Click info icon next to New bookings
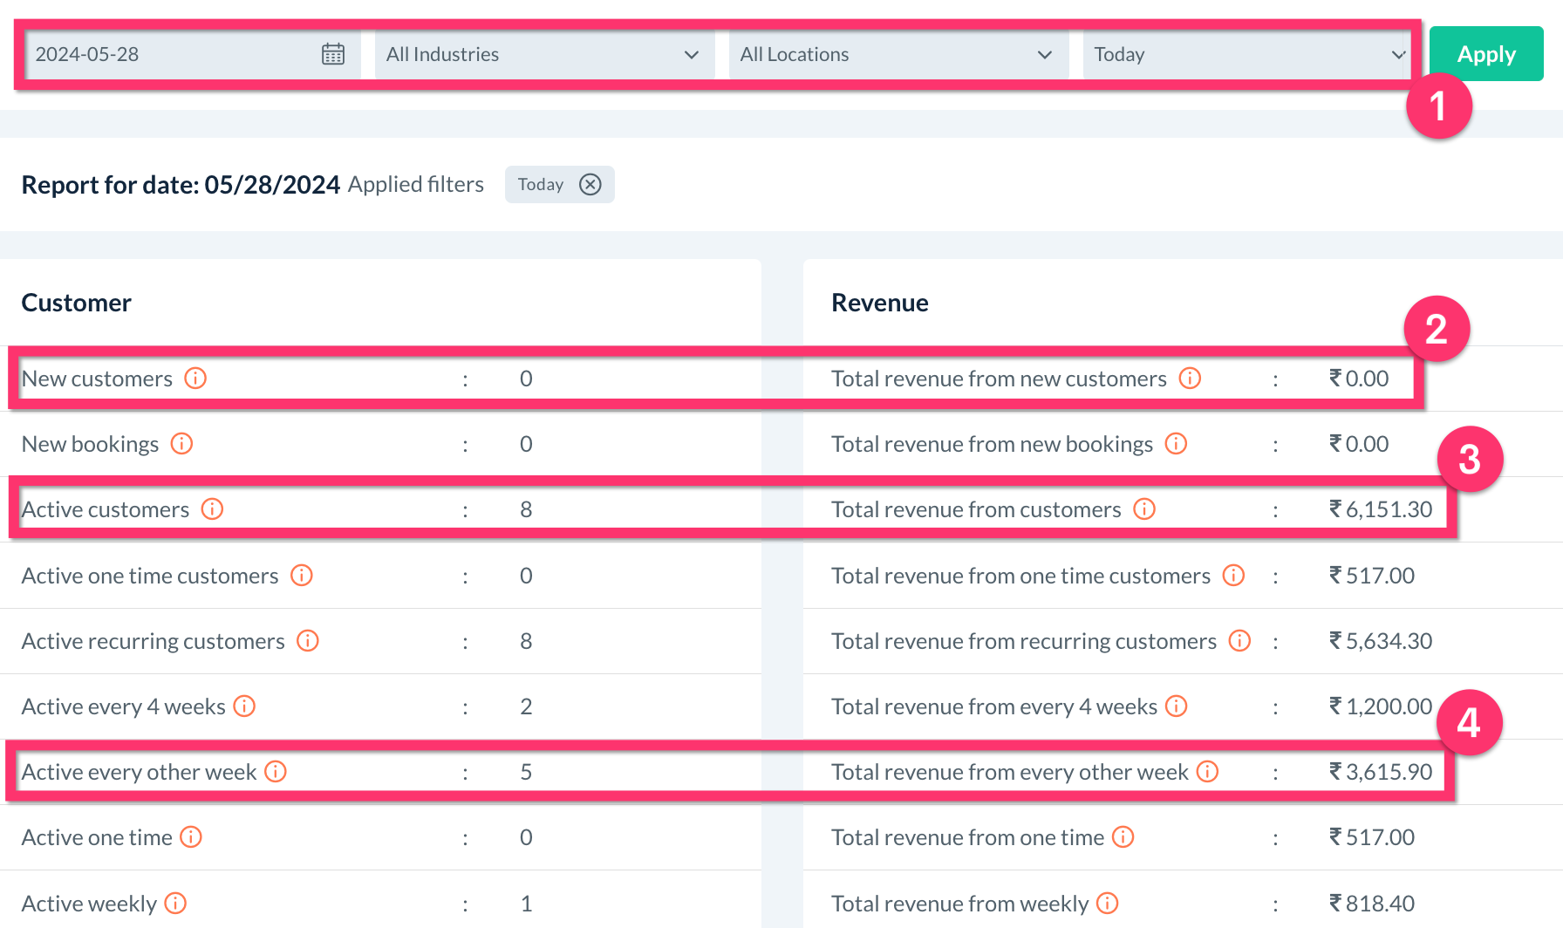Screen dimensions: 1563x928 click(x=181, y=443)
